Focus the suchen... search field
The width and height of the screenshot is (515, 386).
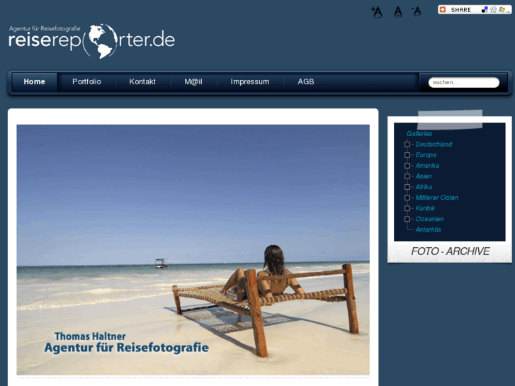tap(463, 82)
